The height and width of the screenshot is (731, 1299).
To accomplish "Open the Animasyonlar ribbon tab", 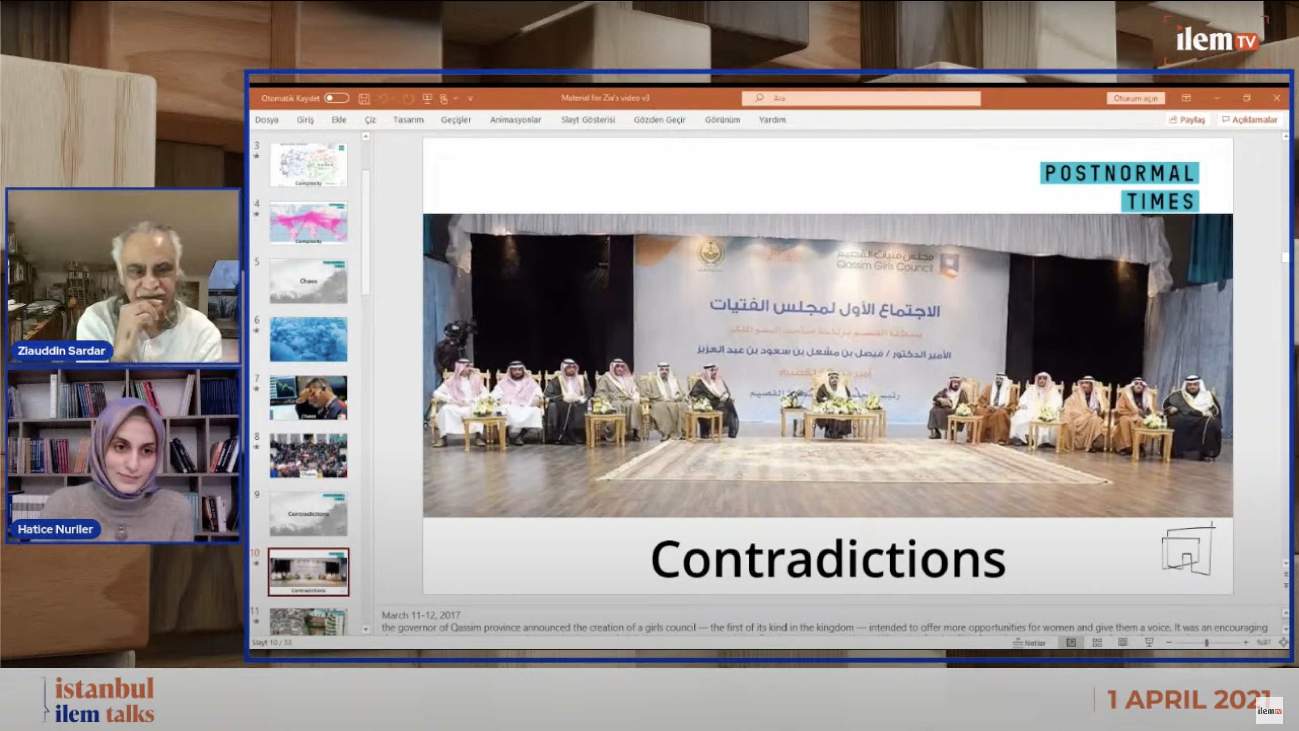I will point(515,120).
